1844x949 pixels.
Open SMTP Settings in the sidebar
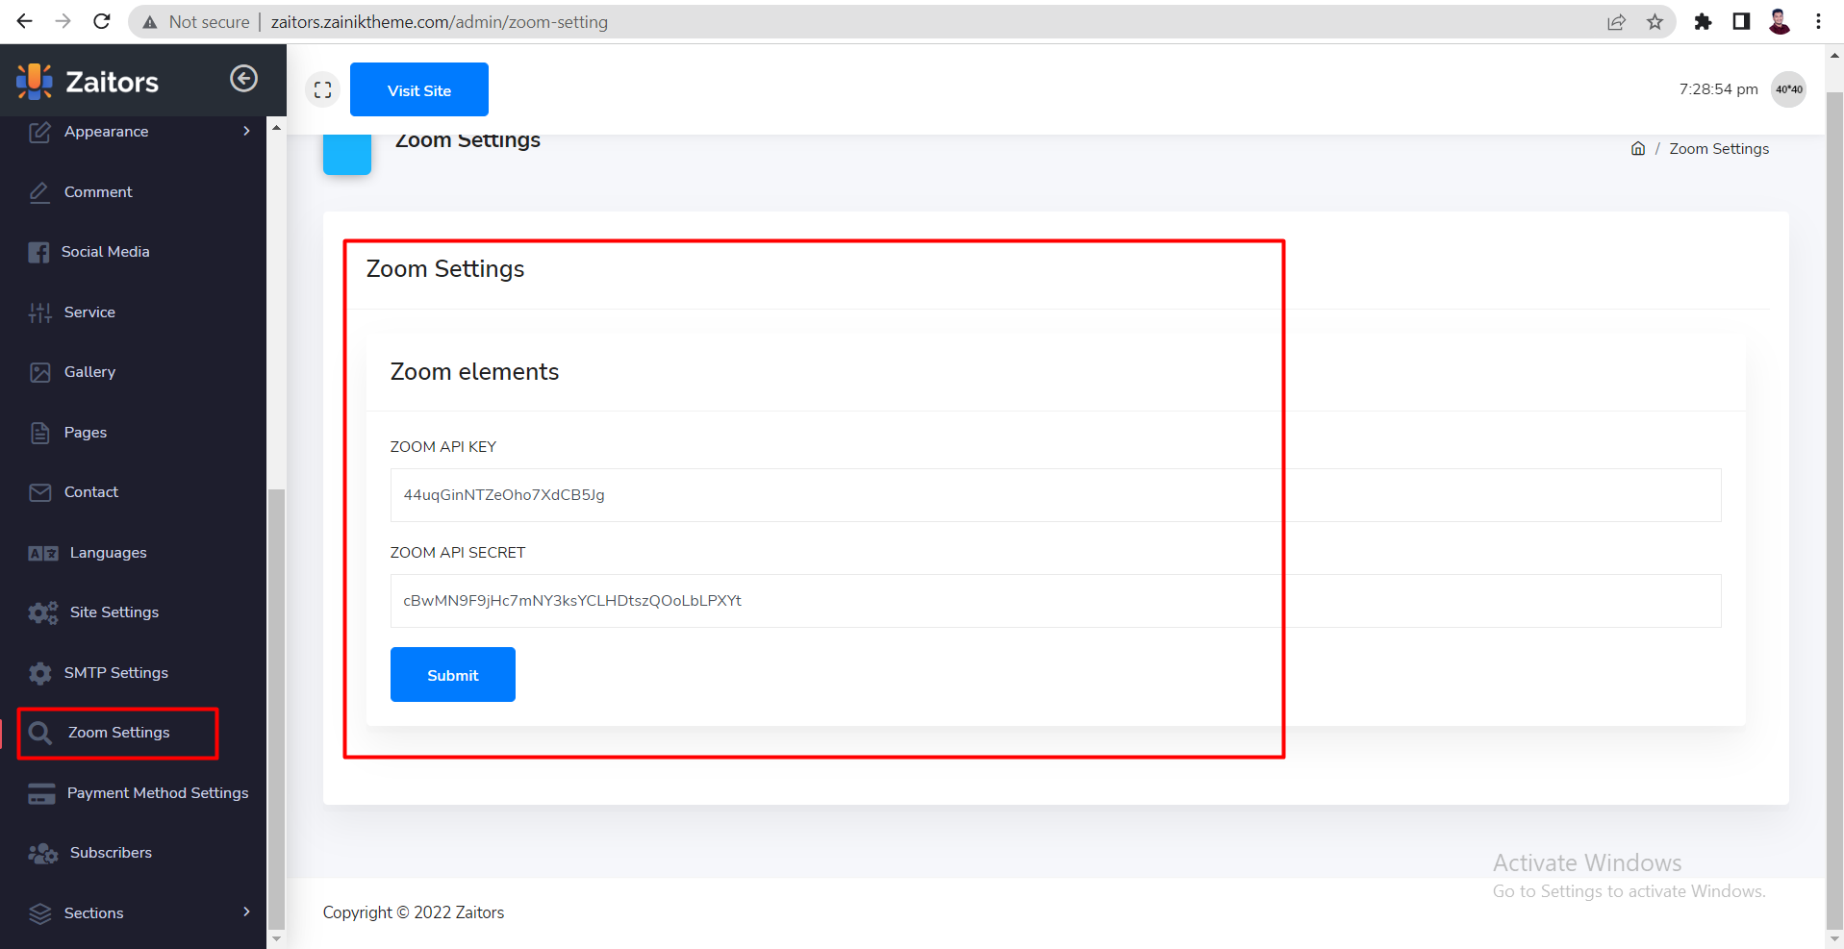(116, 673)
